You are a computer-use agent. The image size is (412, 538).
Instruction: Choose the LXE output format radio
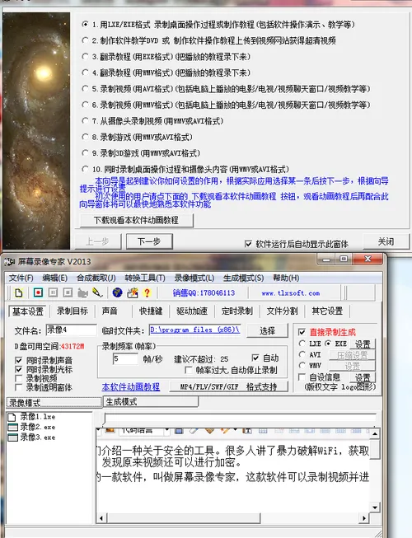coord(302,343)
